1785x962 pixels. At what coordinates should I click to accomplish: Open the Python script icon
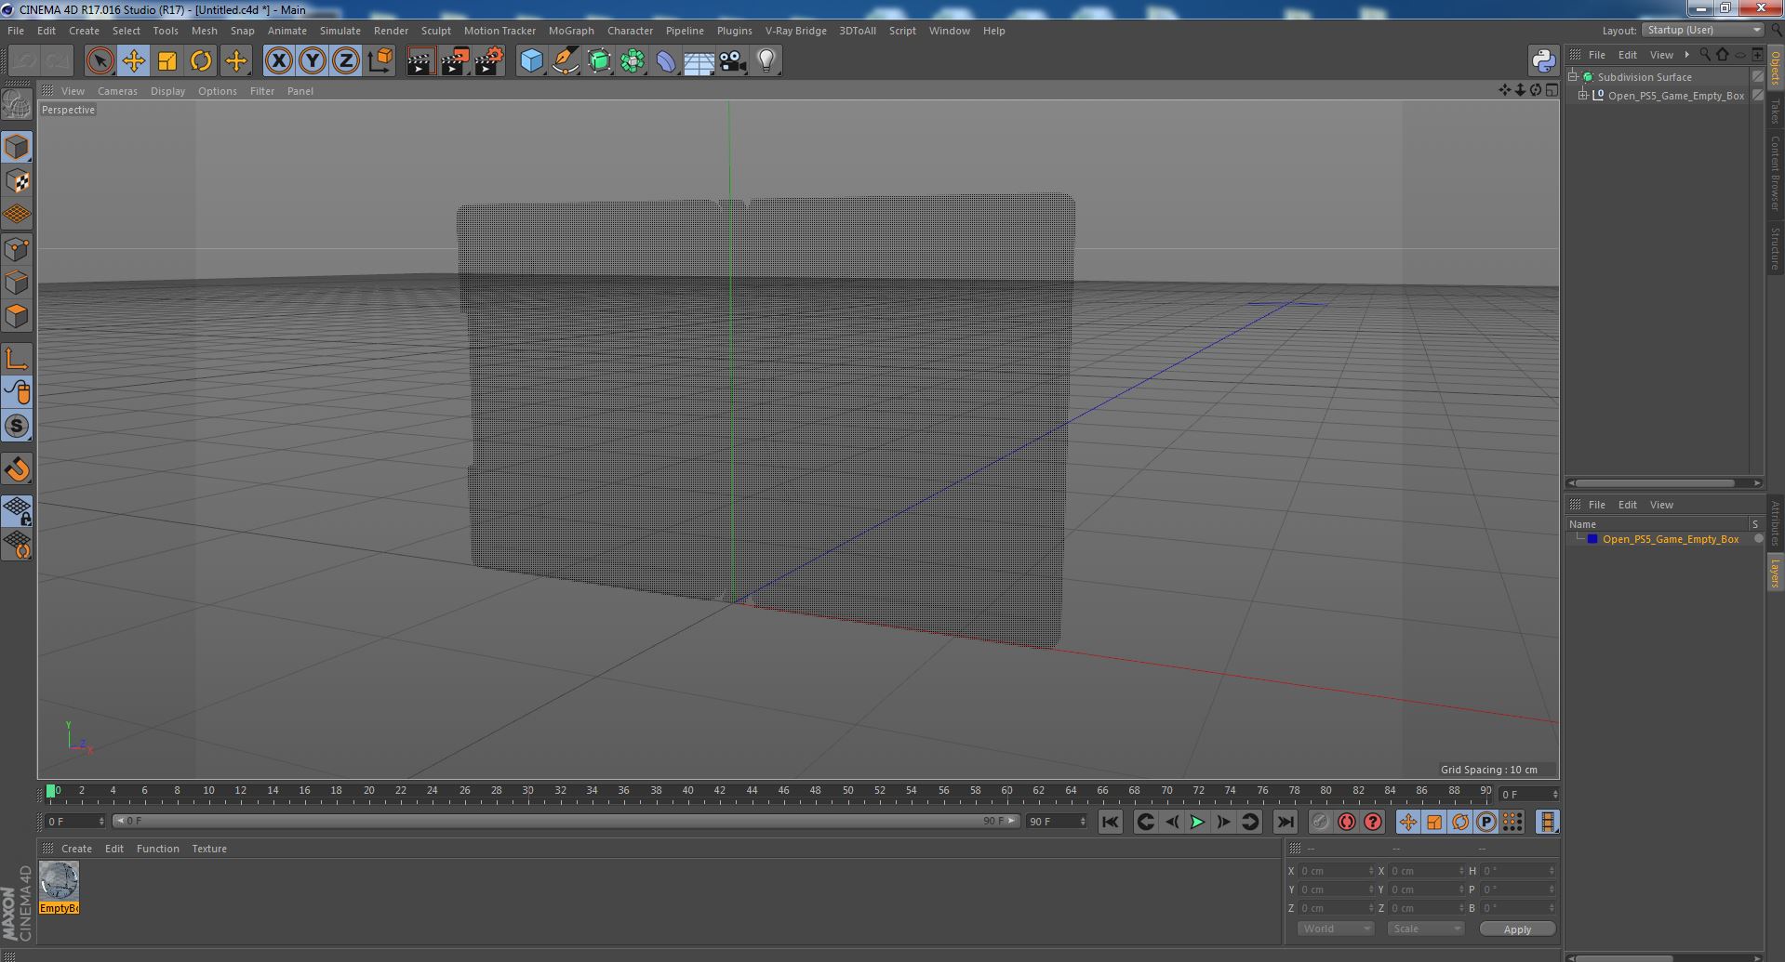point(1544,61)
